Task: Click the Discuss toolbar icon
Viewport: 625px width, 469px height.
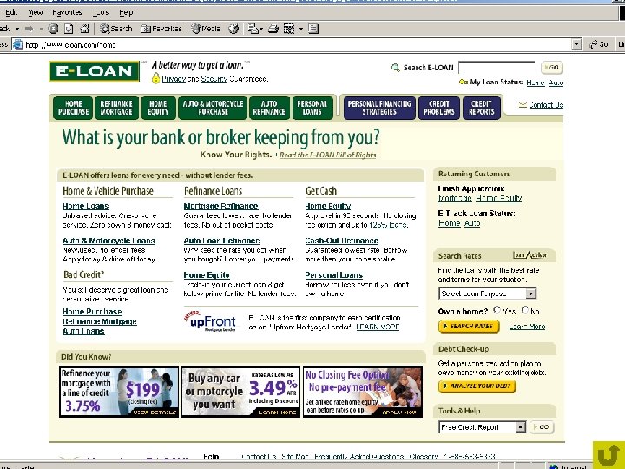Action: (313, 29)
